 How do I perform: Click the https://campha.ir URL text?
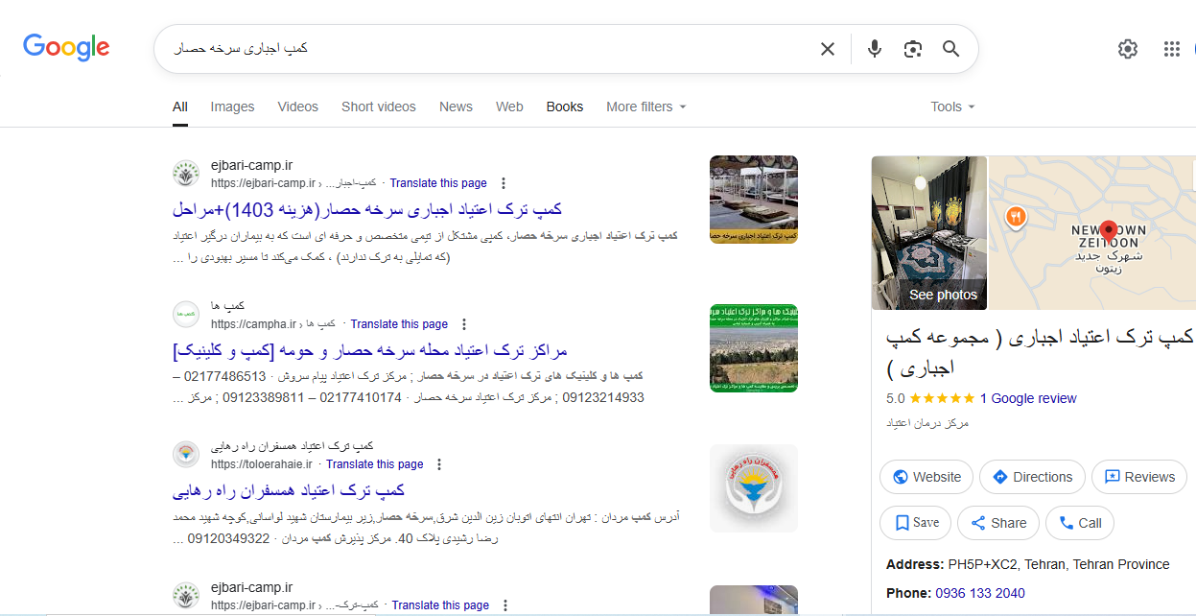click(x=254, y=324)
